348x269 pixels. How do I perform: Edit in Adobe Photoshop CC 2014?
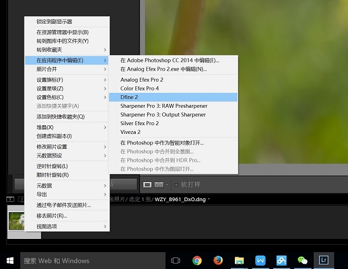173,60
